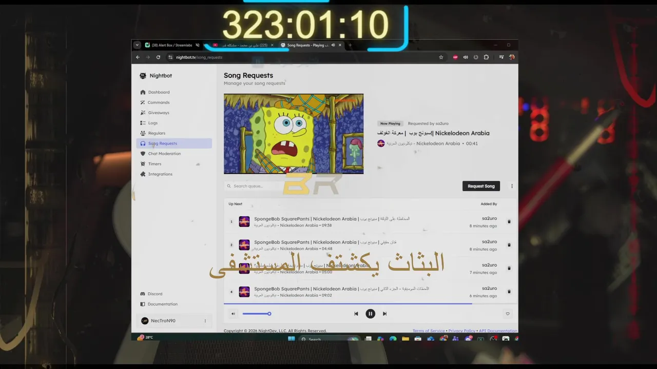The image size is (657, 369).
Task: Open Chat Moderation settings
Action: pyautogui.click(x=174, y=154)
